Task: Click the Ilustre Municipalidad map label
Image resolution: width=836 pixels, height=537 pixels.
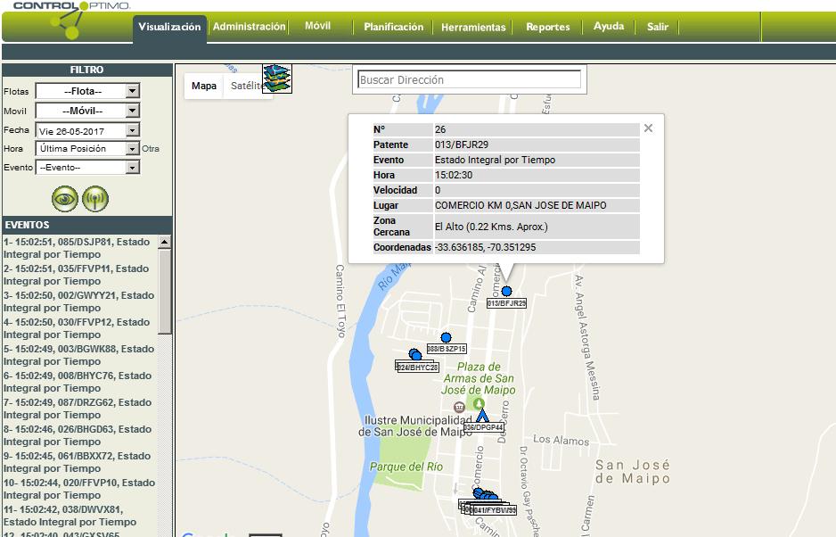Action: click(x=414, y=426)
